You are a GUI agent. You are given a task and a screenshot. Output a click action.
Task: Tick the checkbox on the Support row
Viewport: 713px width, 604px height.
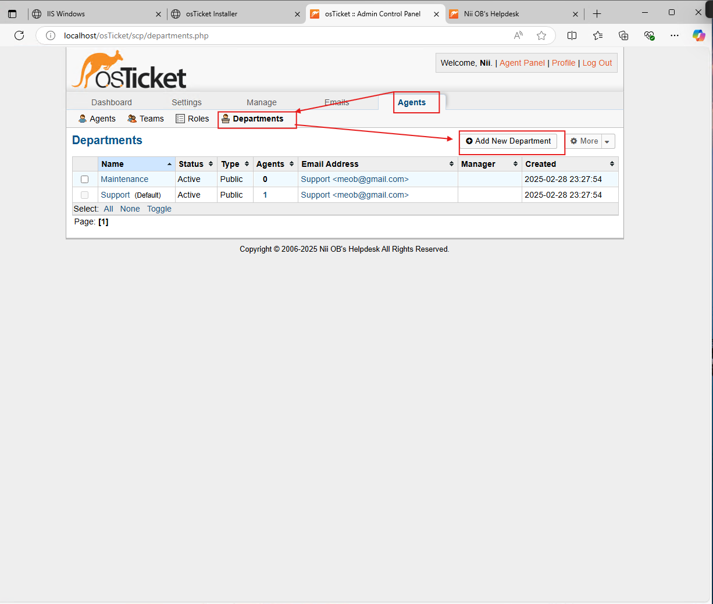[x=84, y=195]
